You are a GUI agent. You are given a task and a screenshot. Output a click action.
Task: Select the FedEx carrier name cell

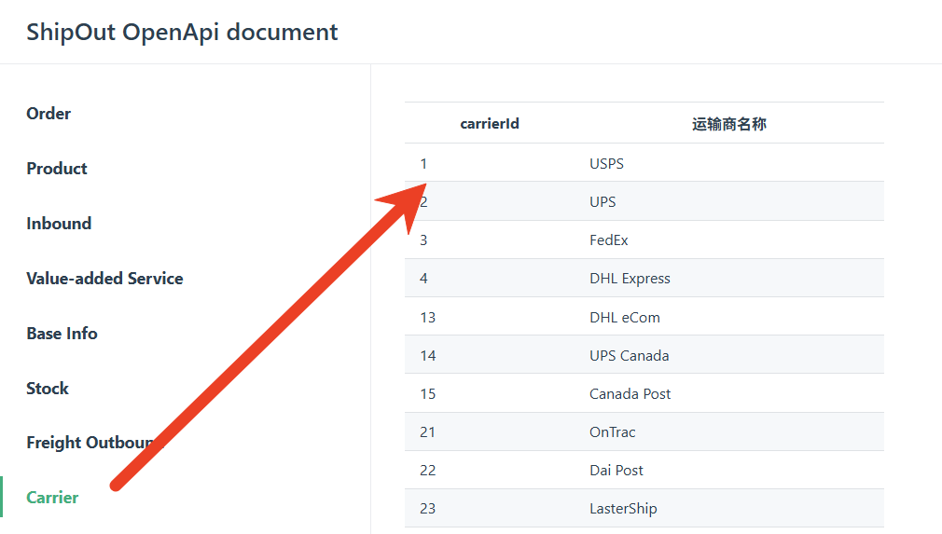coord(609,240)
